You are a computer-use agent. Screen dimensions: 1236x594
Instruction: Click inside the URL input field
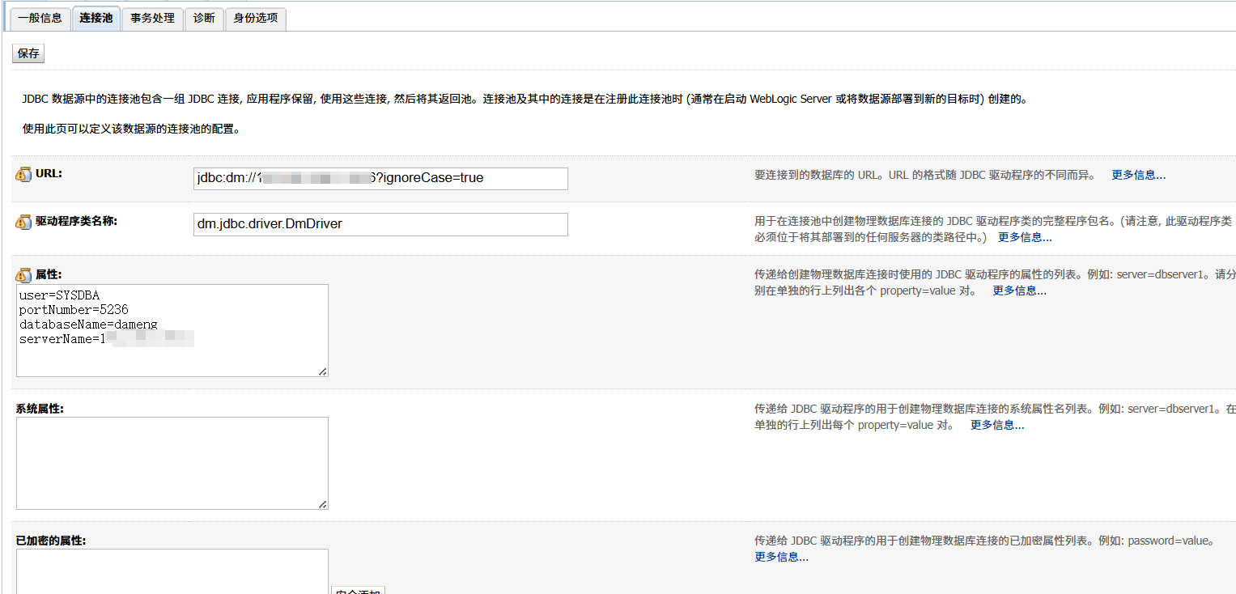click(379, 178)
